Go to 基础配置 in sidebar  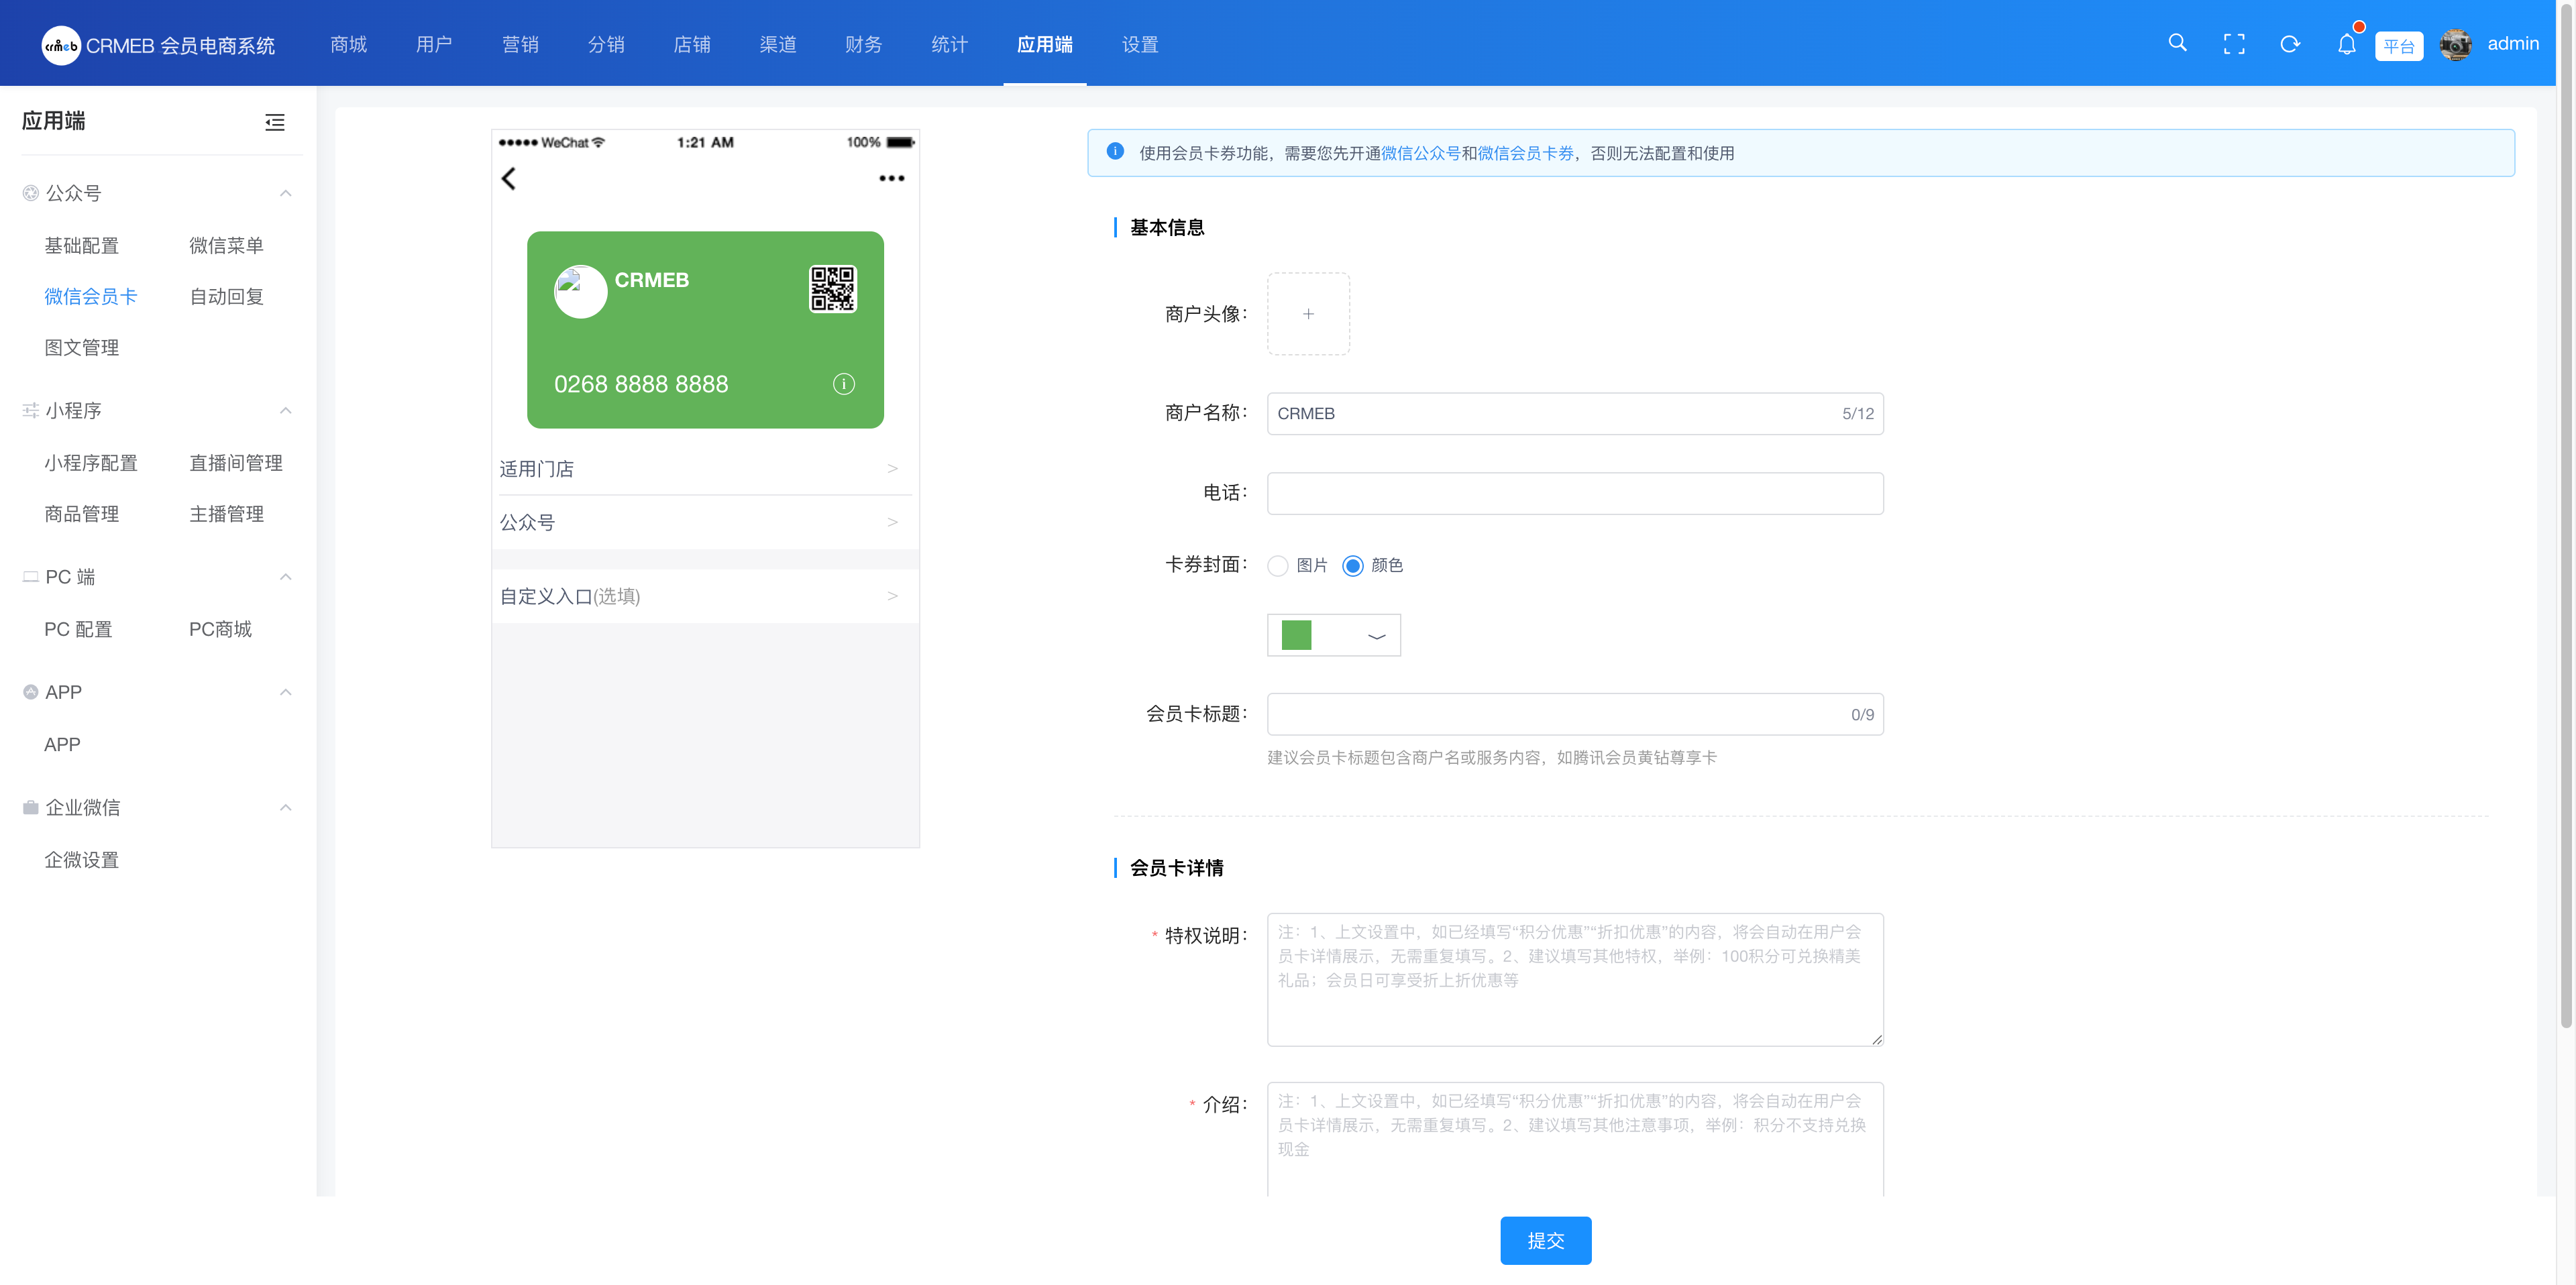click(x=81, y=246)
